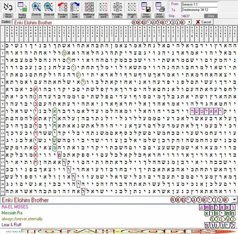Click the row 21 number header

pos(2,191)
